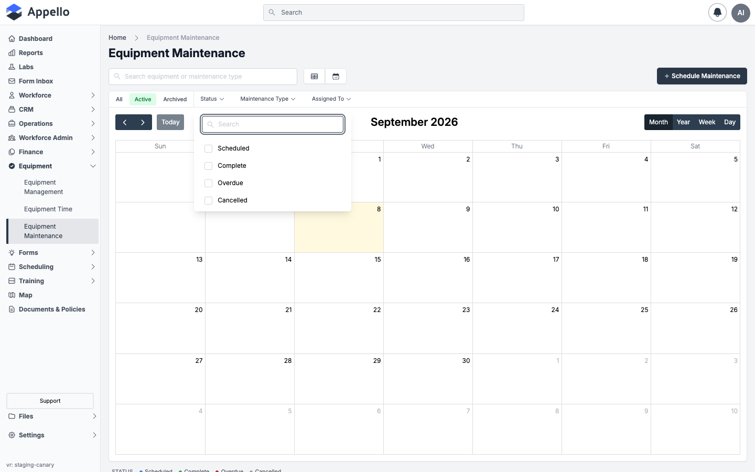Click the Equipment checkmark icon
This screenshot has height=472, width=755.
coord(12,166)
